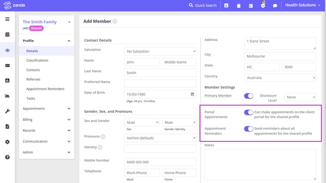Image resolution: width=326 pixels, height=183 pixels.
Task: Open the calendar icon in left sidebar
Action: (7, 35)
